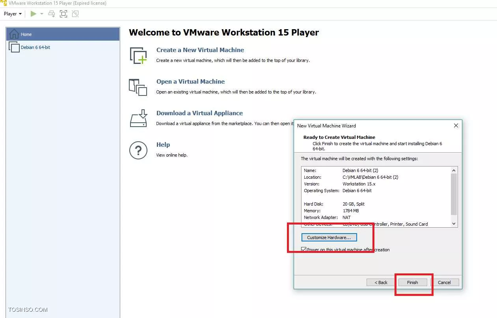The image size is (497, 318).
Task: Click the Open a Virtual Machine heading
Action: [x=190, y=81]
